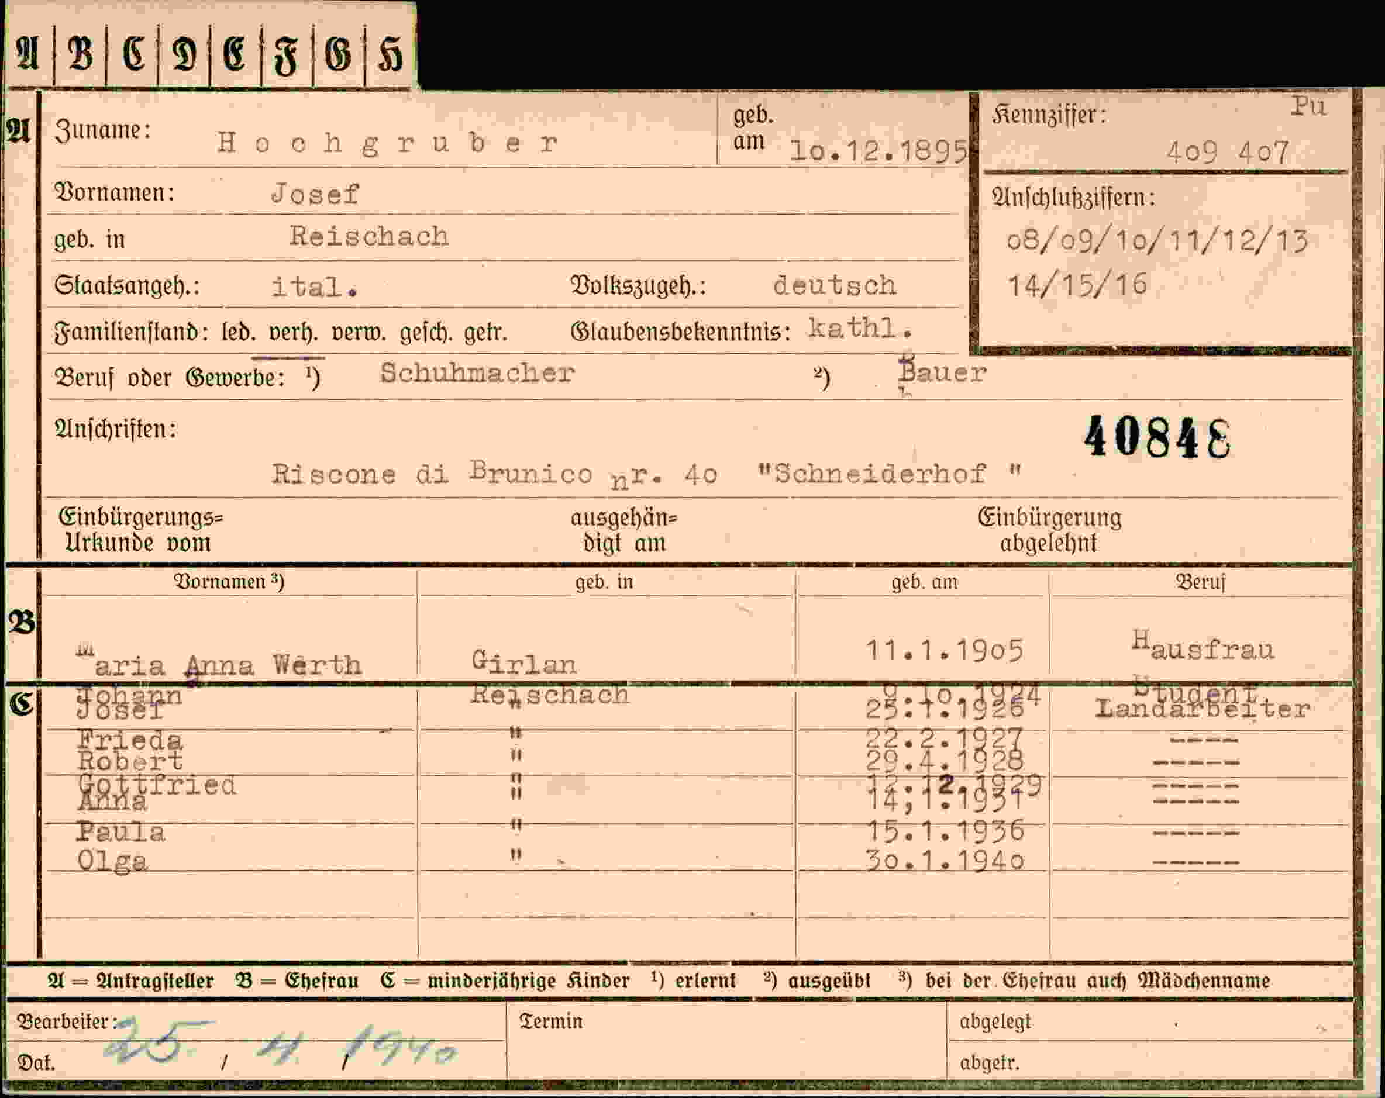This screenshot has height=1098, width=1385.
Task: Click the citizenship value 'ital.'
Action: (314, 286)
